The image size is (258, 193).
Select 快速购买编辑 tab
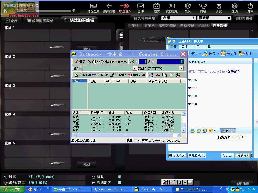[x=79, y=20]
